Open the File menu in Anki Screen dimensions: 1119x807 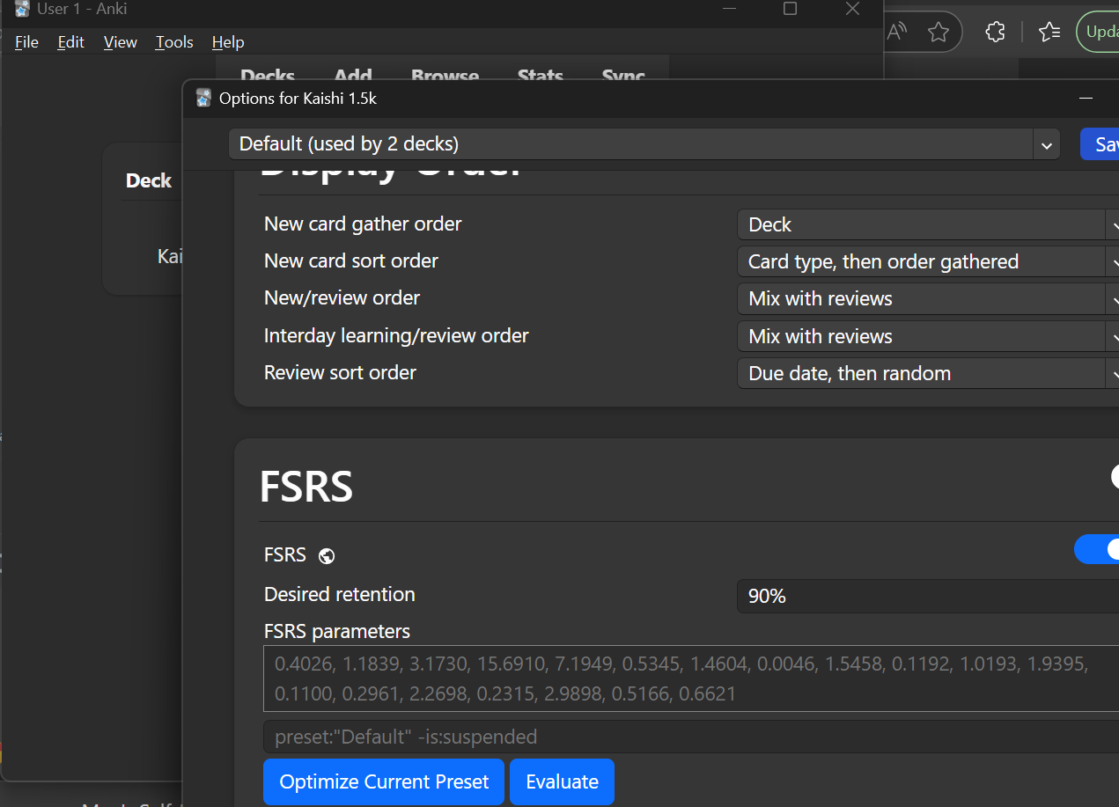click(x=26, y=42)
